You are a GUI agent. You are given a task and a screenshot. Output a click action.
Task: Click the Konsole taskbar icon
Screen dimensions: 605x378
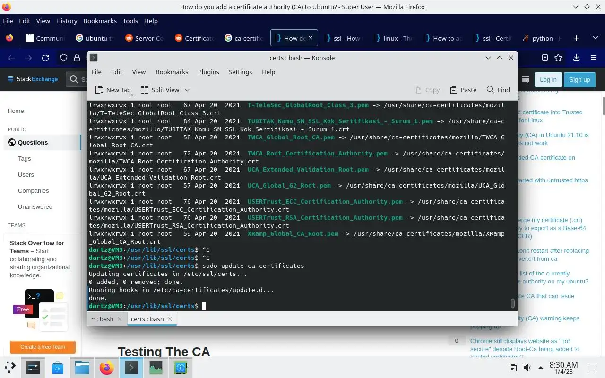(131, 368)
